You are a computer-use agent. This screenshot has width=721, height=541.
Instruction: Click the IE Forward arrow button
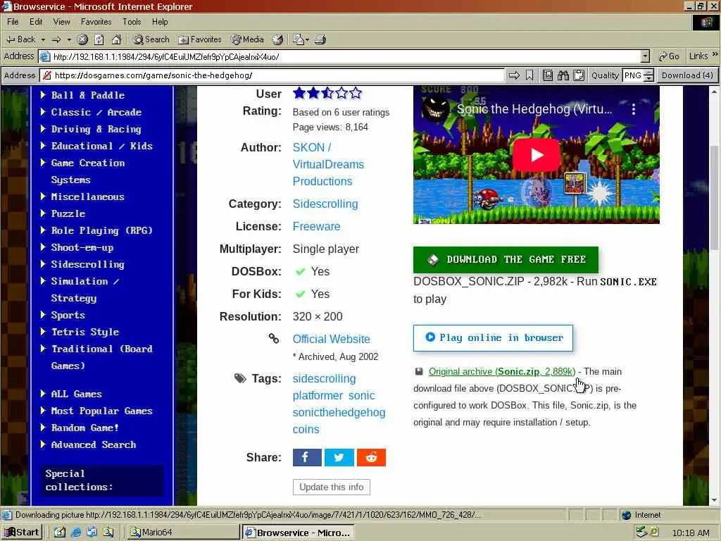(x=56, y=39)
